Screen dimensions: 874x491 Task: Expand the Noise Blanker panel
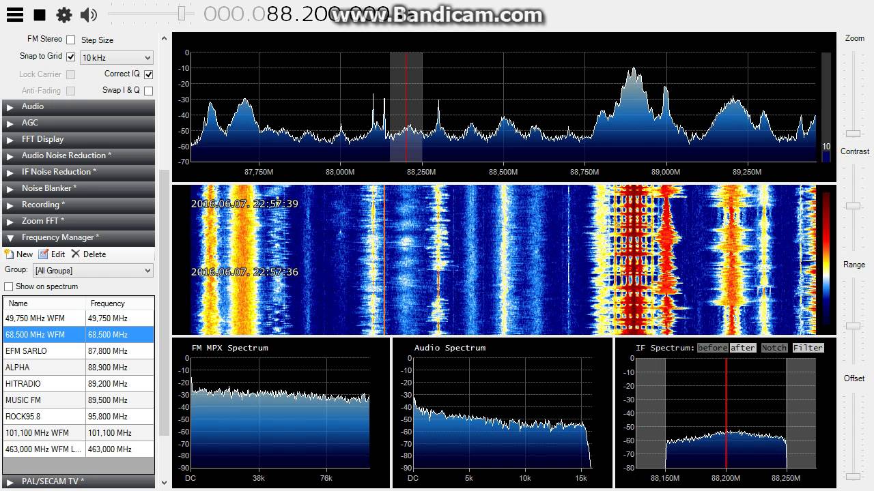pos(79,188)
